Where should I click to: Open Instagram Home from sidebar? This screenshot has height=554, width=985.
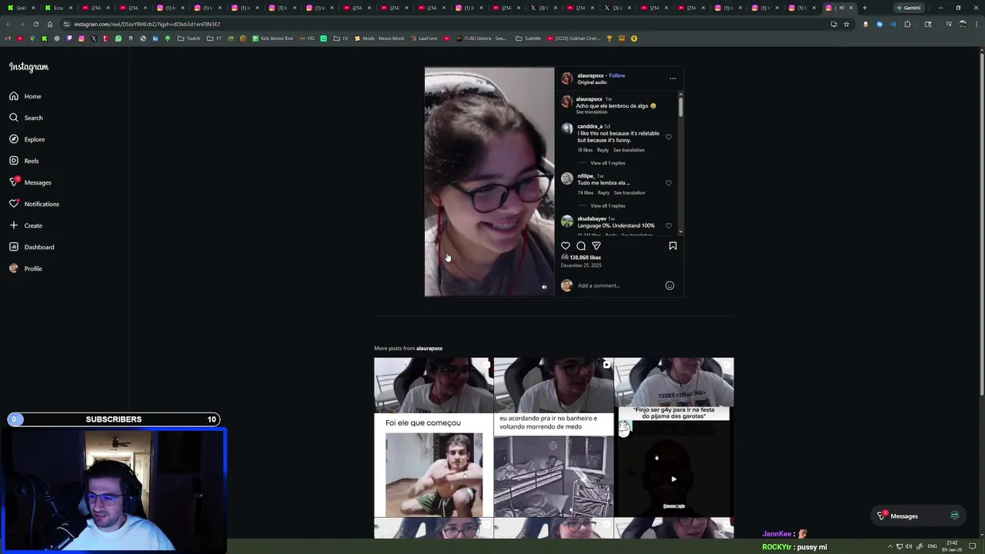pyautogui.click(x=25, y=96)
